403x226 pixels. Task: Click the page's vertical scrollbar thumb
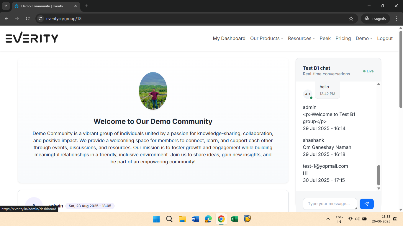(401, 69)
